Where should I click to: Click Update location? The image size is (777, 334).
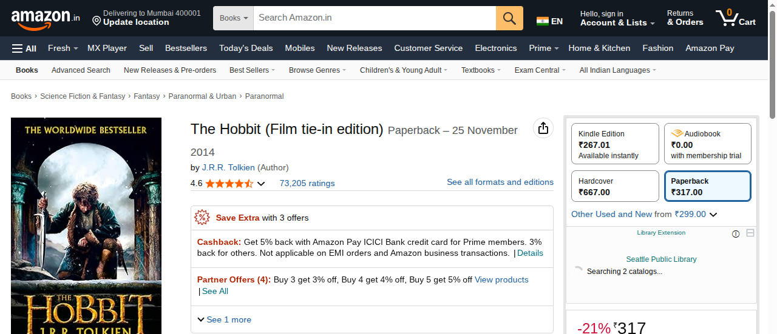(136, 22)
